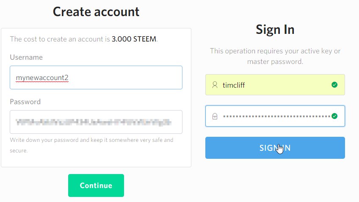Click the word 'secure.' below password hint

pyautogui.click(x=19, y=151)
